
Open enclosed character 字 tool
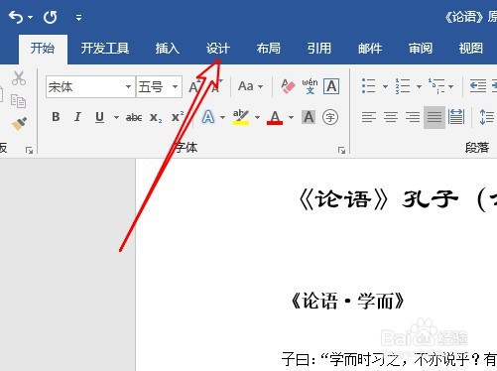coord(330,117)
